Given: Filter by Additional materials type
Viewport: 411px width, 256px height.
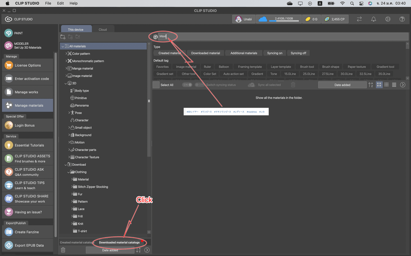Looking at the screenshot, I should tap(244, 53).
